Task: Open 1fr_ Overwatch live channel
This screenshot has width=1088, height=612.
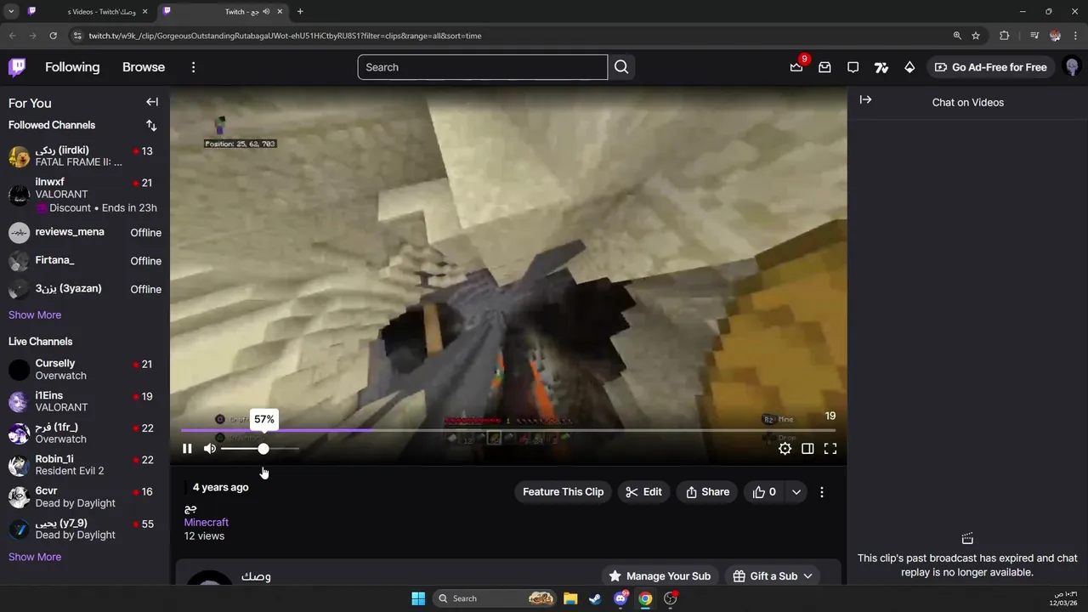Action: coord(85,433)
